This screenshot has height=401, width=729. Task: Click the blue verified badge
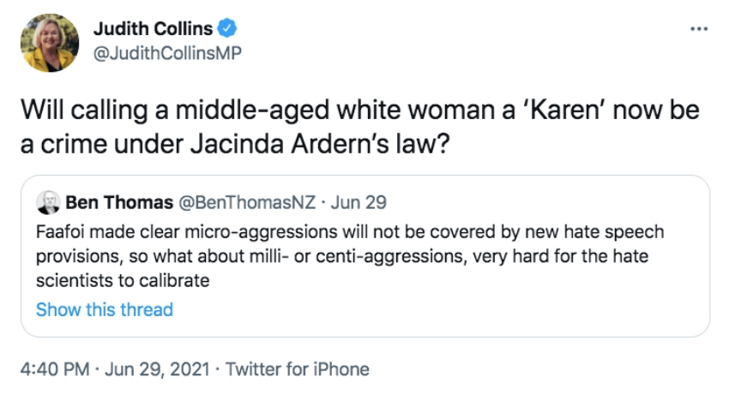227,29
